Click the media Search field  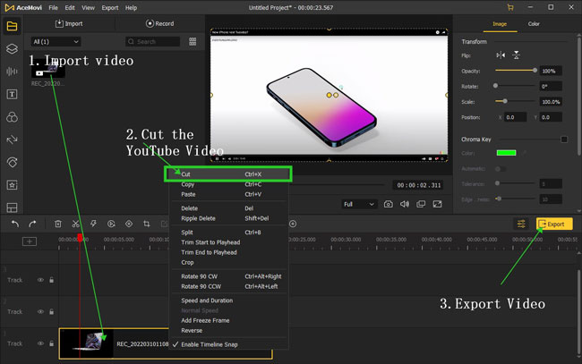(152, 41)
